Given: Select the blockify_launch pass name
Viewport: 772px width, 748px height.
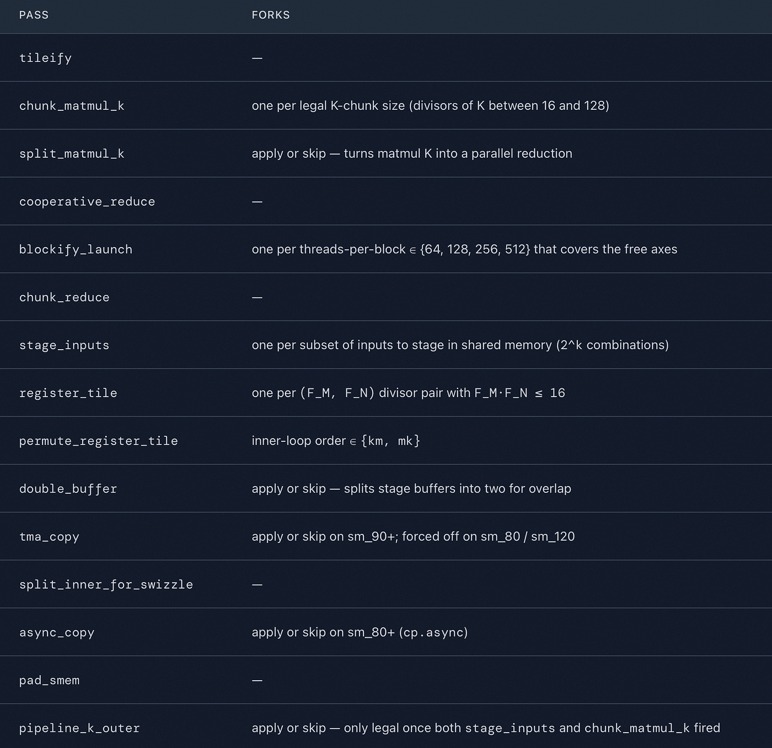Looking at the screenshot, I should click(76, 249).
